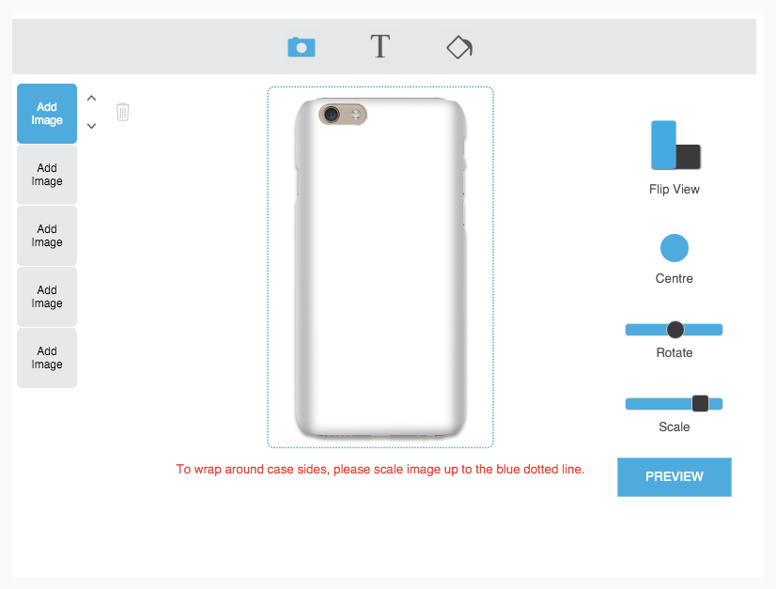Choose the paint bucket fill tool

459,47
